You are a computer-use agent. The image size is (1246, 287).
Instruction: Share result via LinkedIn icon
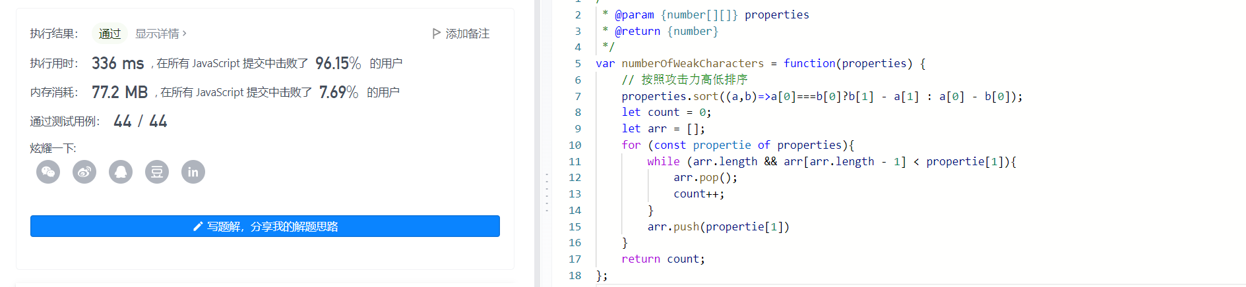[193, 172]
